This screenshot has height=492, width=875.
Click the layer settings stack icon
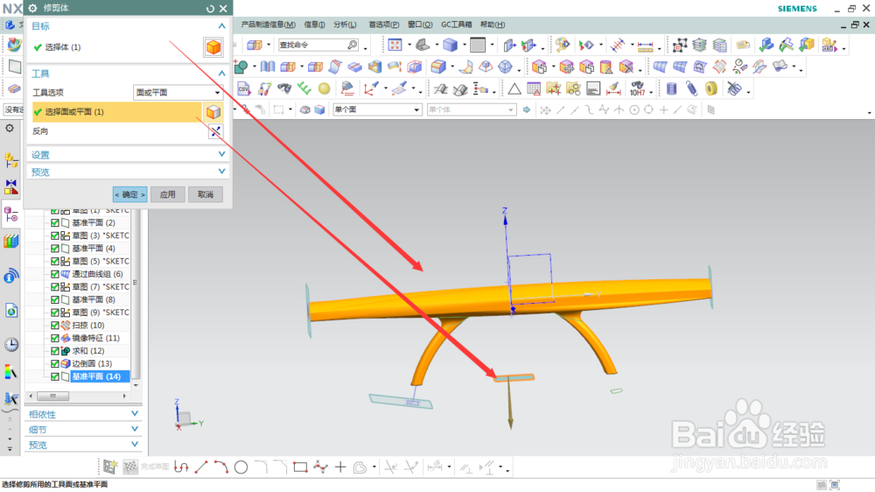tap(699, 45)
